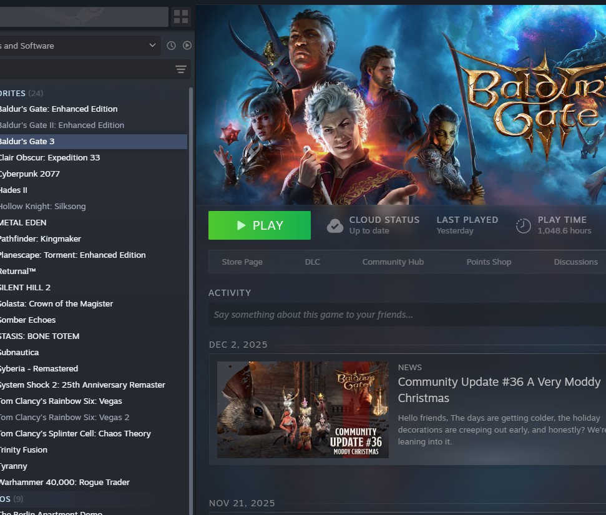Click the cloud status checkmark icon
Image resolution: width=606 pixels, height=515 pixels.
click(335, 225)
